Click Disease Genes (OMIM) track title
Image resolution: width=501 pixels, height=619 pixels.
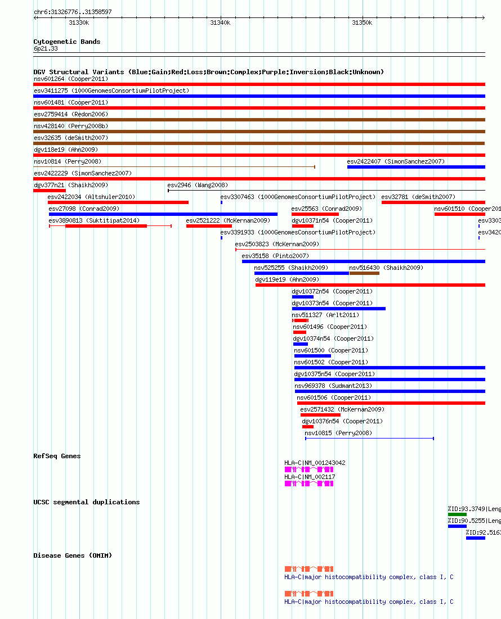coord(73,556)
